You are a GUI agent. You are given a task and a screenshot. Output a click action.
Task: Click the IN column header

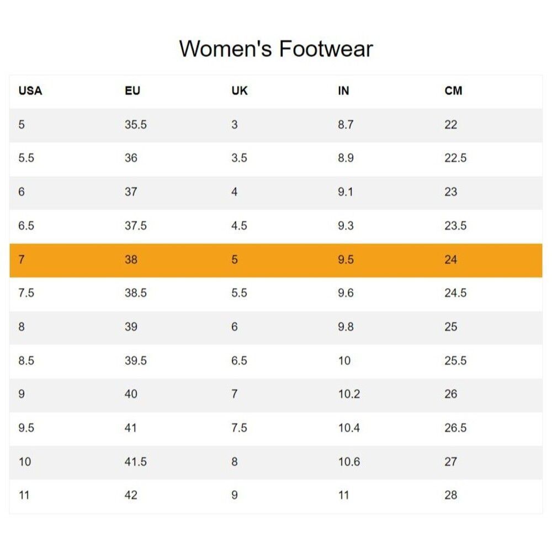pos(343,91)
